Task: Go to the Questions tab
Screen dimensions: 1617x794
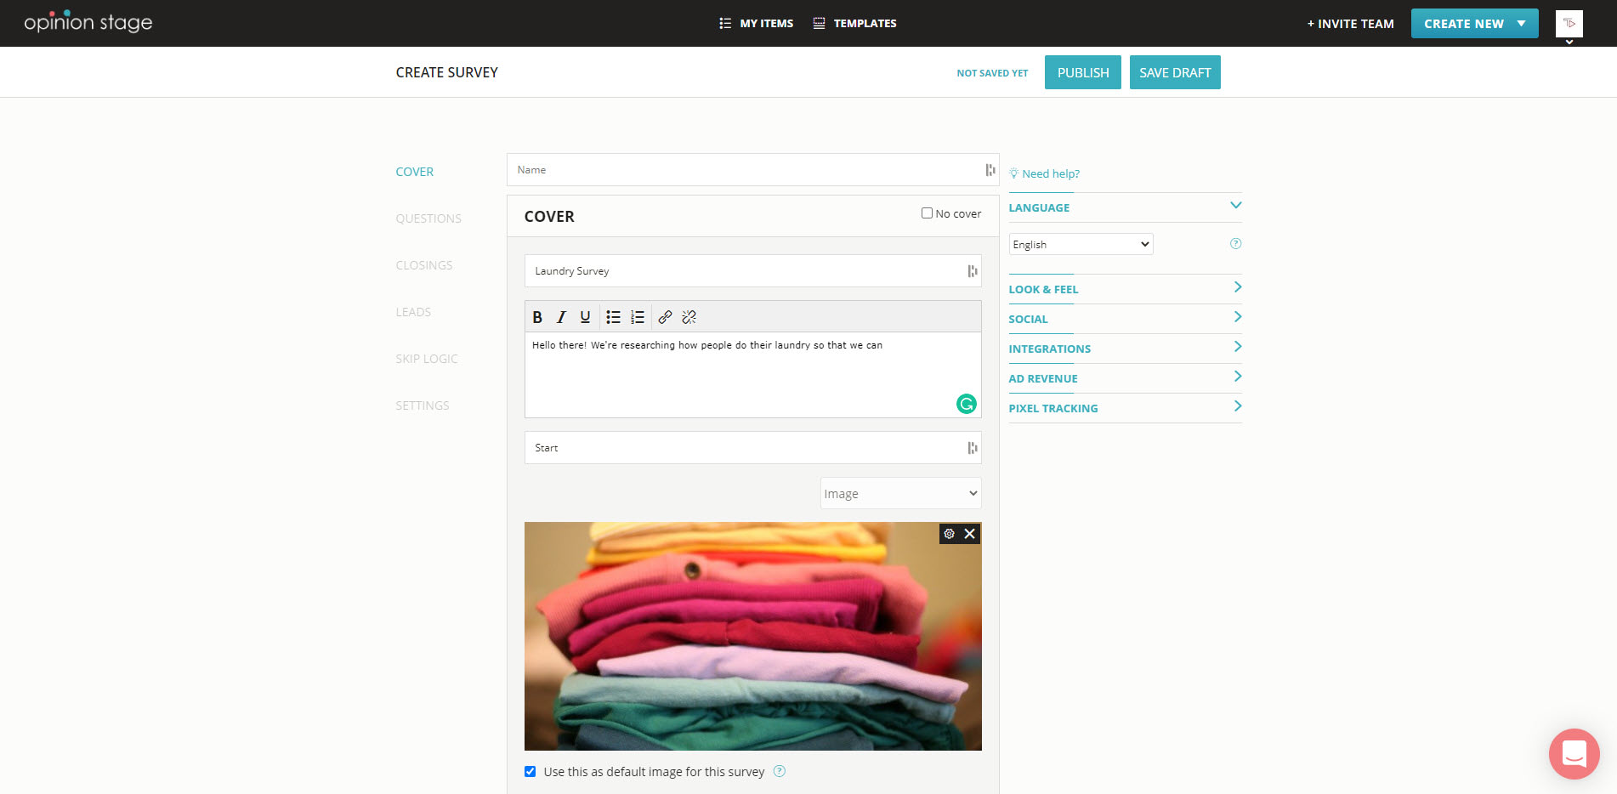Action: 428,218
